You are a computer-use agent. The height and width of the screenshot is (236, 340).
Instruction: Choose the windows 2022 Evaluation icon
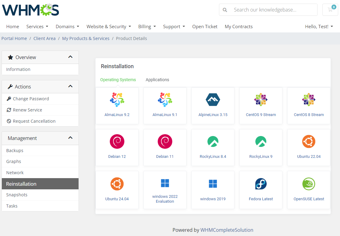pyautogui.click(x=165, y=183)
